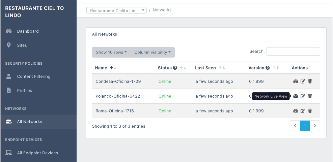Go to the previous results page
This screenshot has width=333, height=162.
pos(295,126)
